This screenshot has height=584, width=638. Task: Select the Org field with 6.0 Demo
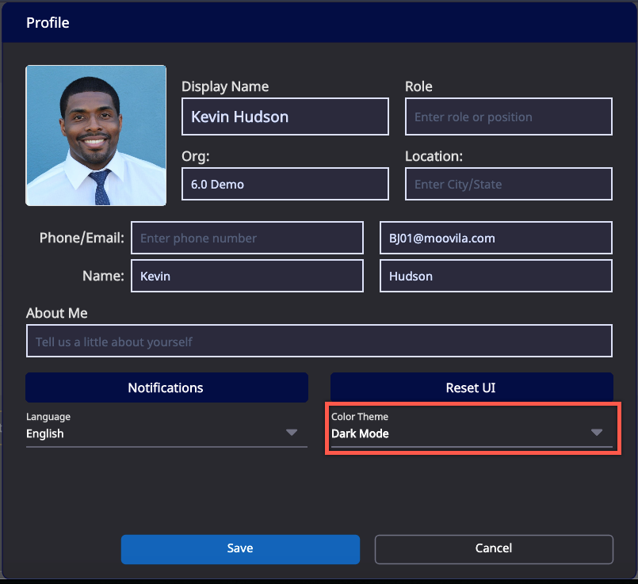click(285, 184)
